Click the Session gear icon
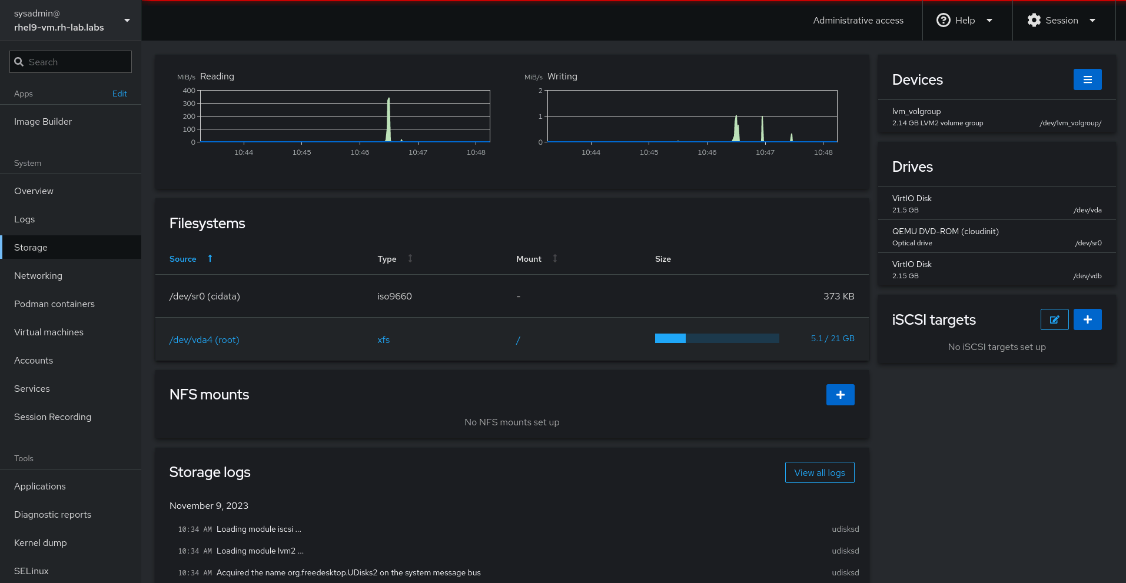1126x583 pixels. point(1034,21)
